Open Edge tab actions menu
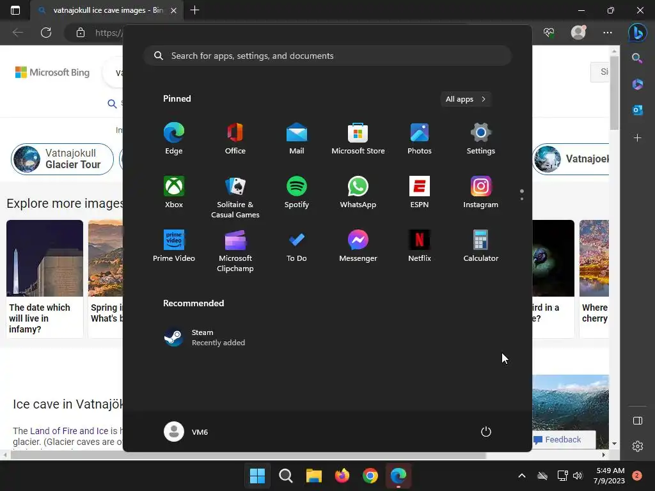Viewport: 655px width, 491px height. point(15,10)
